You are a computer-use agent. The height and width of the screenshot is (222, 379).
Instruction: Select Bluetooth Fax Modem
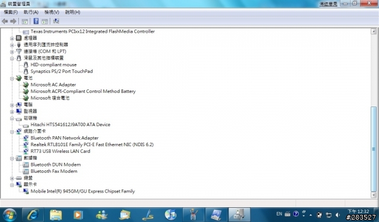[54, 171]
